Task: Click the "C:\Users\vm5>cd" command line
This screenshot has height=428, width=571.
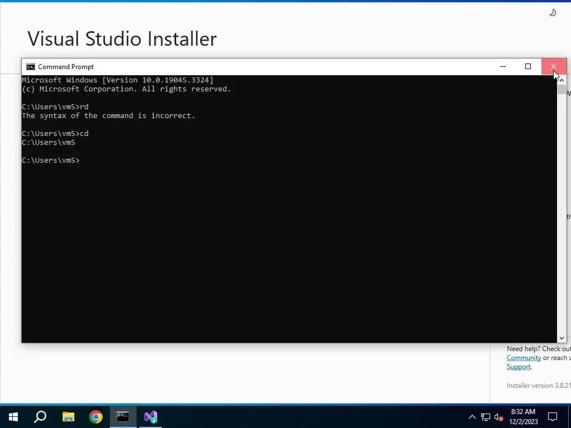Action: (x=55, y=134)
